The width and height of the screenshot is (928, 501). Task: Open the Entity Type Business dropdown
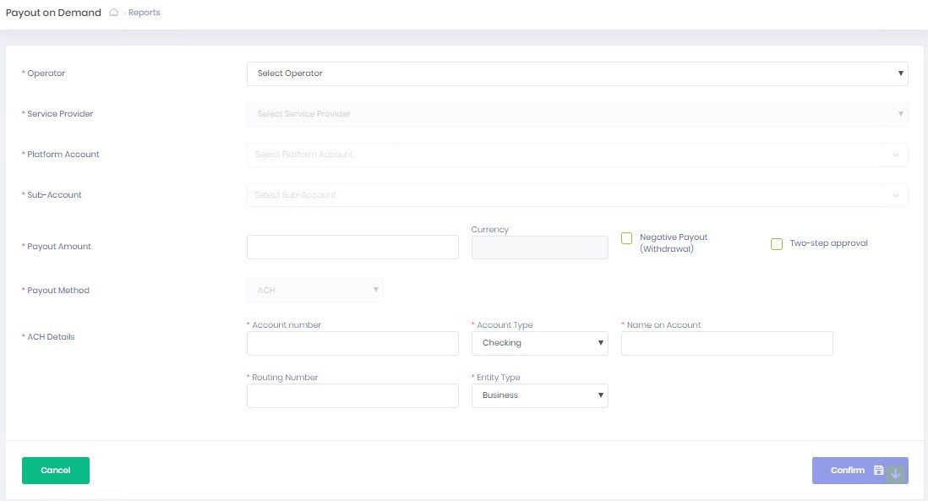pyautogui.click(x=539, y=395)
